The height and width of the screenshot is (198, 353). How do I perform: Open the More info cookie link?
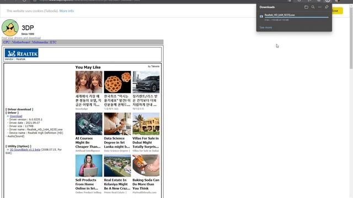pyautogui.click(x=66, y=11)
